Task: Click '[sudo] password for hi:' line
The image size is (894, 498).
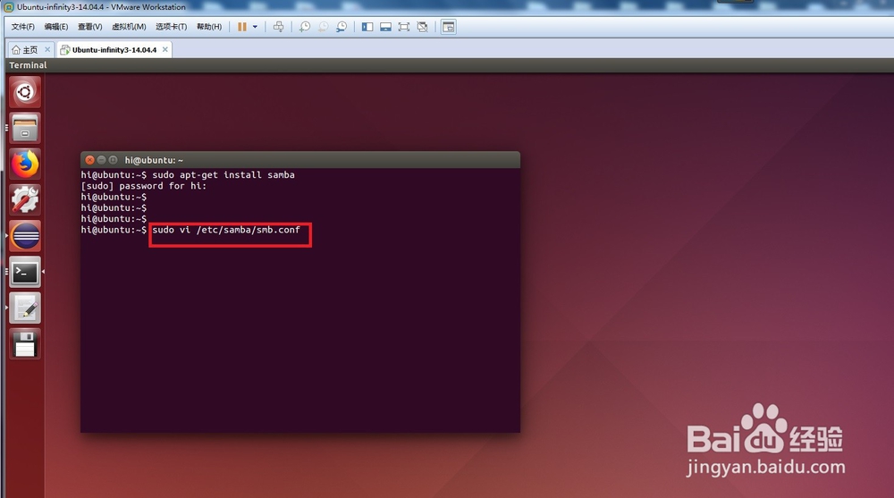Action: tap(144, 186)
